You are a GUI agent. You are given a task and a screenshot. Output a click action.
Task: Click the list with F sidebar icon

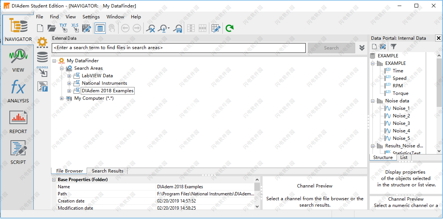[x=42, y=87]
